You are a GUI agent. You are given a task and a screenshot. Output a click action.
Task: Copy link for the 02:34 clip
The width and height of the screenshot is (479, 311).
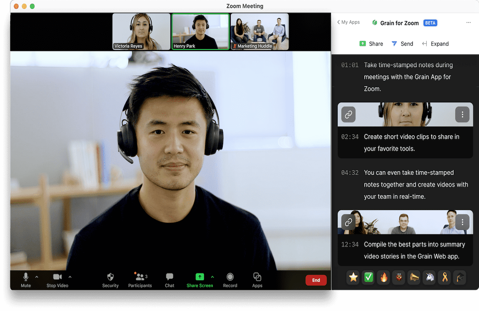coord(348,114)
